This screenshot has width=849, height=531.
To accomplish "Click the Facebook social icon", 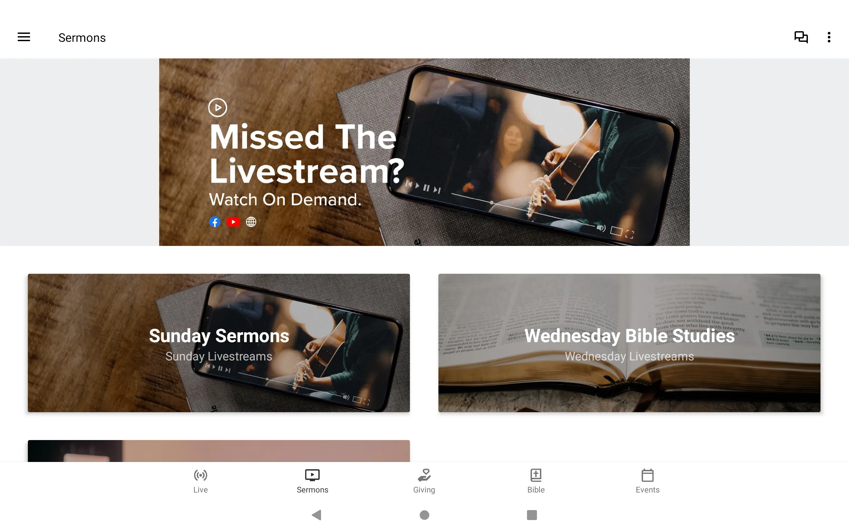I will click(x=215, y=221).
